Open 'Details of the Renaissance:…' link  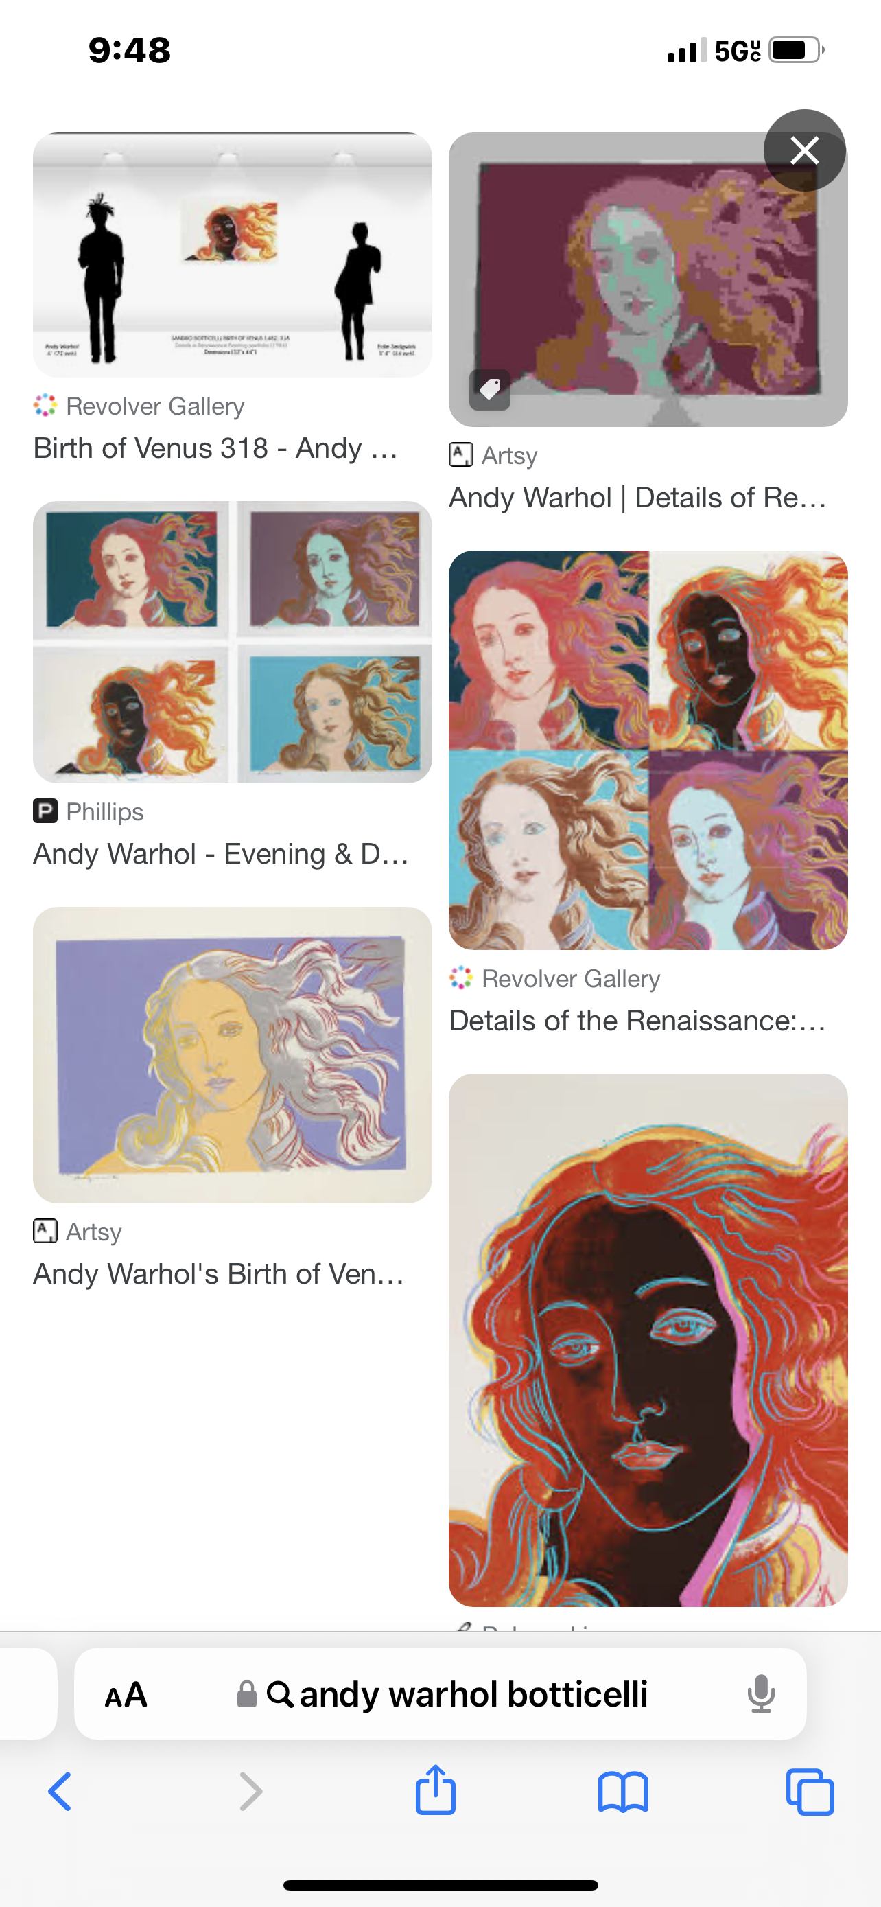pos(637,1020)
